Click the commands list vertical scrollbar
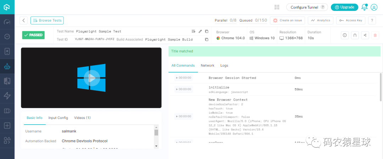 (380, 87)
